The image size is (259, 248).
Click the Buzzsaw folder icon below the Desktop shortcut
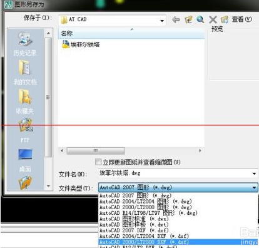[25, 183]
